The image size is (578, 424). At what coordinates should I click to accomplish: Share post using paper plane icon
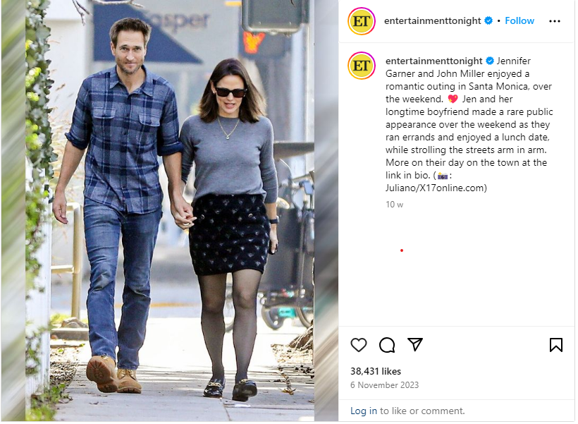(415, 344)
